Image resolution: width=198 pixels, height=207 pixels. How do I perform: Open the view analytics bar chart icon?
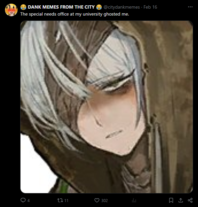134,200
